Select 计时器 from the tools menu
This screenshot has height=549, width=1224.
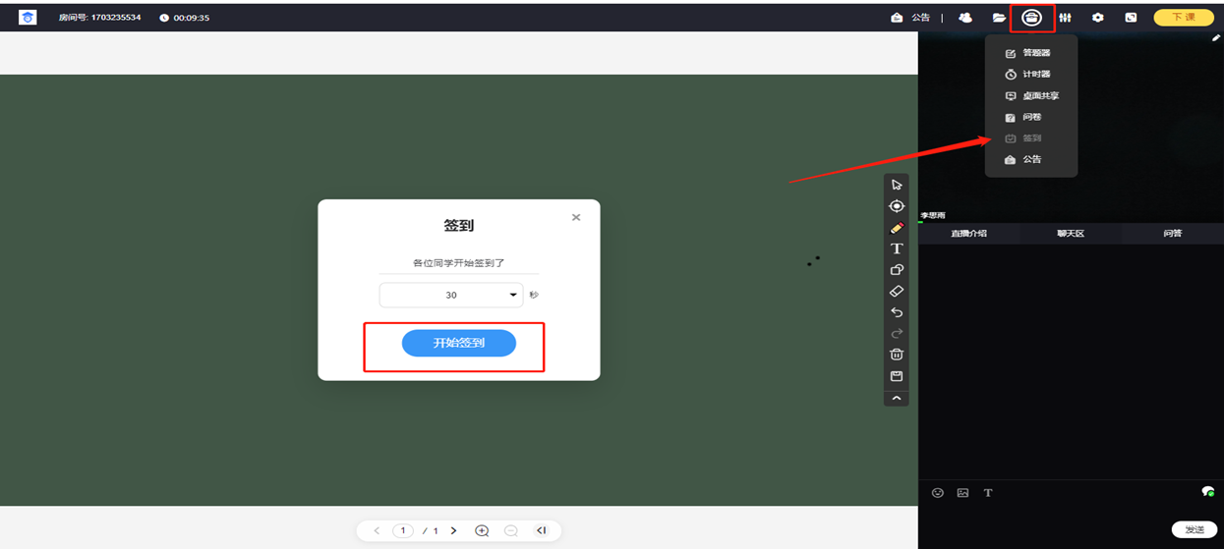click(1036, 75)
